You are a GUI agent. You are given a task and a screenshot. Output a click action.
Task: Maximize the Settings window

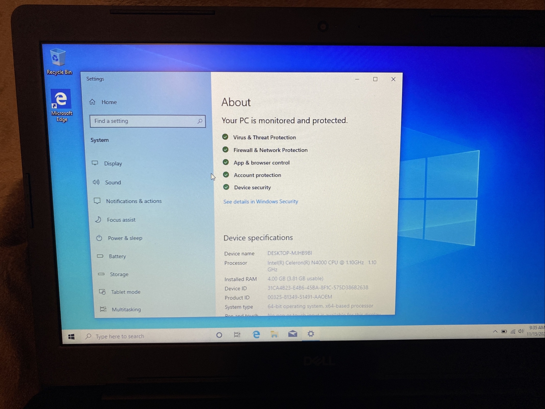pyautogui.click(x=375, y=79)
